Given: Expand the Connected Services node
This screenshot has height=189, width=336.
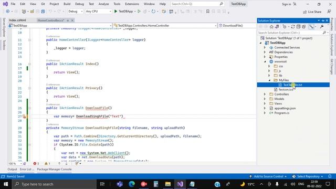Looking at the screenshot, I should point(265,48).
